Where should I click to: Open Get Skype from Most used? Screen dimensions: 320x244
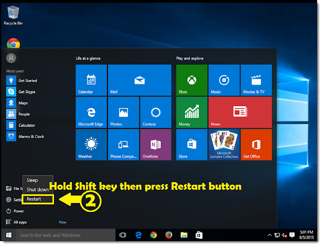[x=21, y=92]
